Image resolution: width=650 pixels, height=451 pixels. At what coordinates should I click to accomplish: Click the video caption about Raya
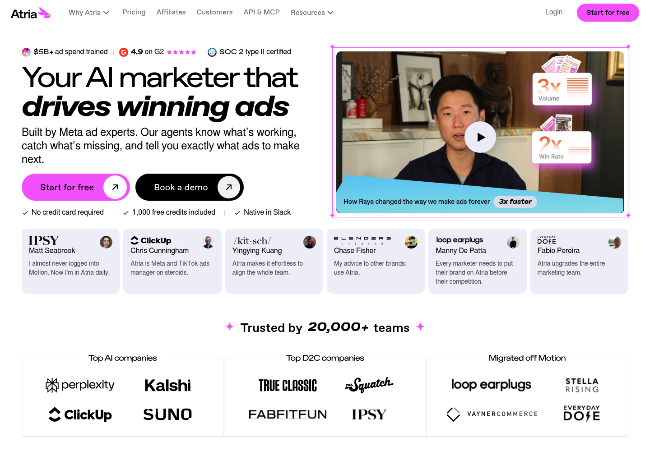coord(417,202)
